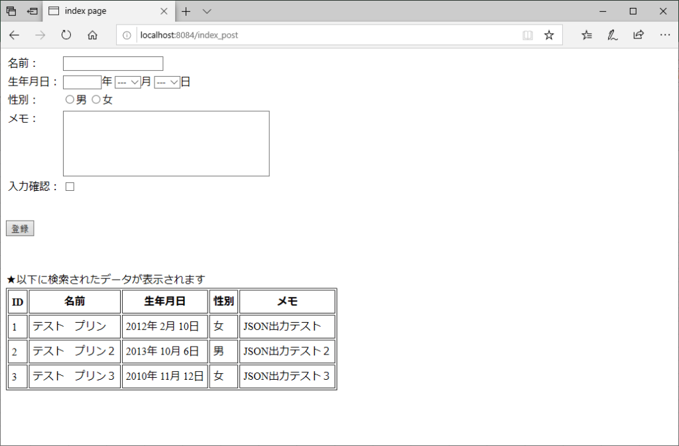
Task: Open the favorites hub
Action: (x=586, y=34)
